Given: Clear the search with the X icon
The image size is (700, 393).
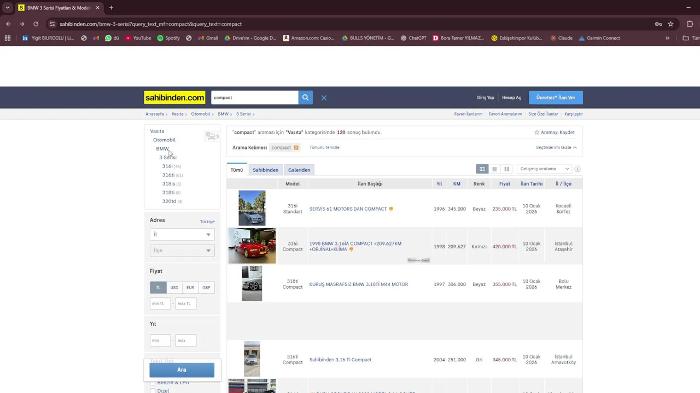Looking at the screenshot, I should (x=324, y=98).
